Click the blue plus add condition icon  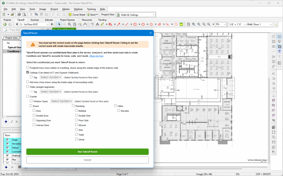pos(6,122)
